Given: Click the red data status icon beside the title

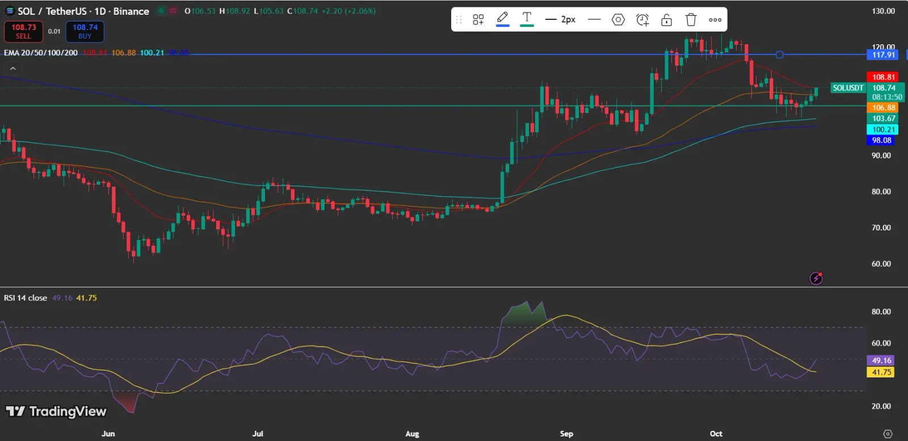Looking at the screenshot, I should coord(173,11).
